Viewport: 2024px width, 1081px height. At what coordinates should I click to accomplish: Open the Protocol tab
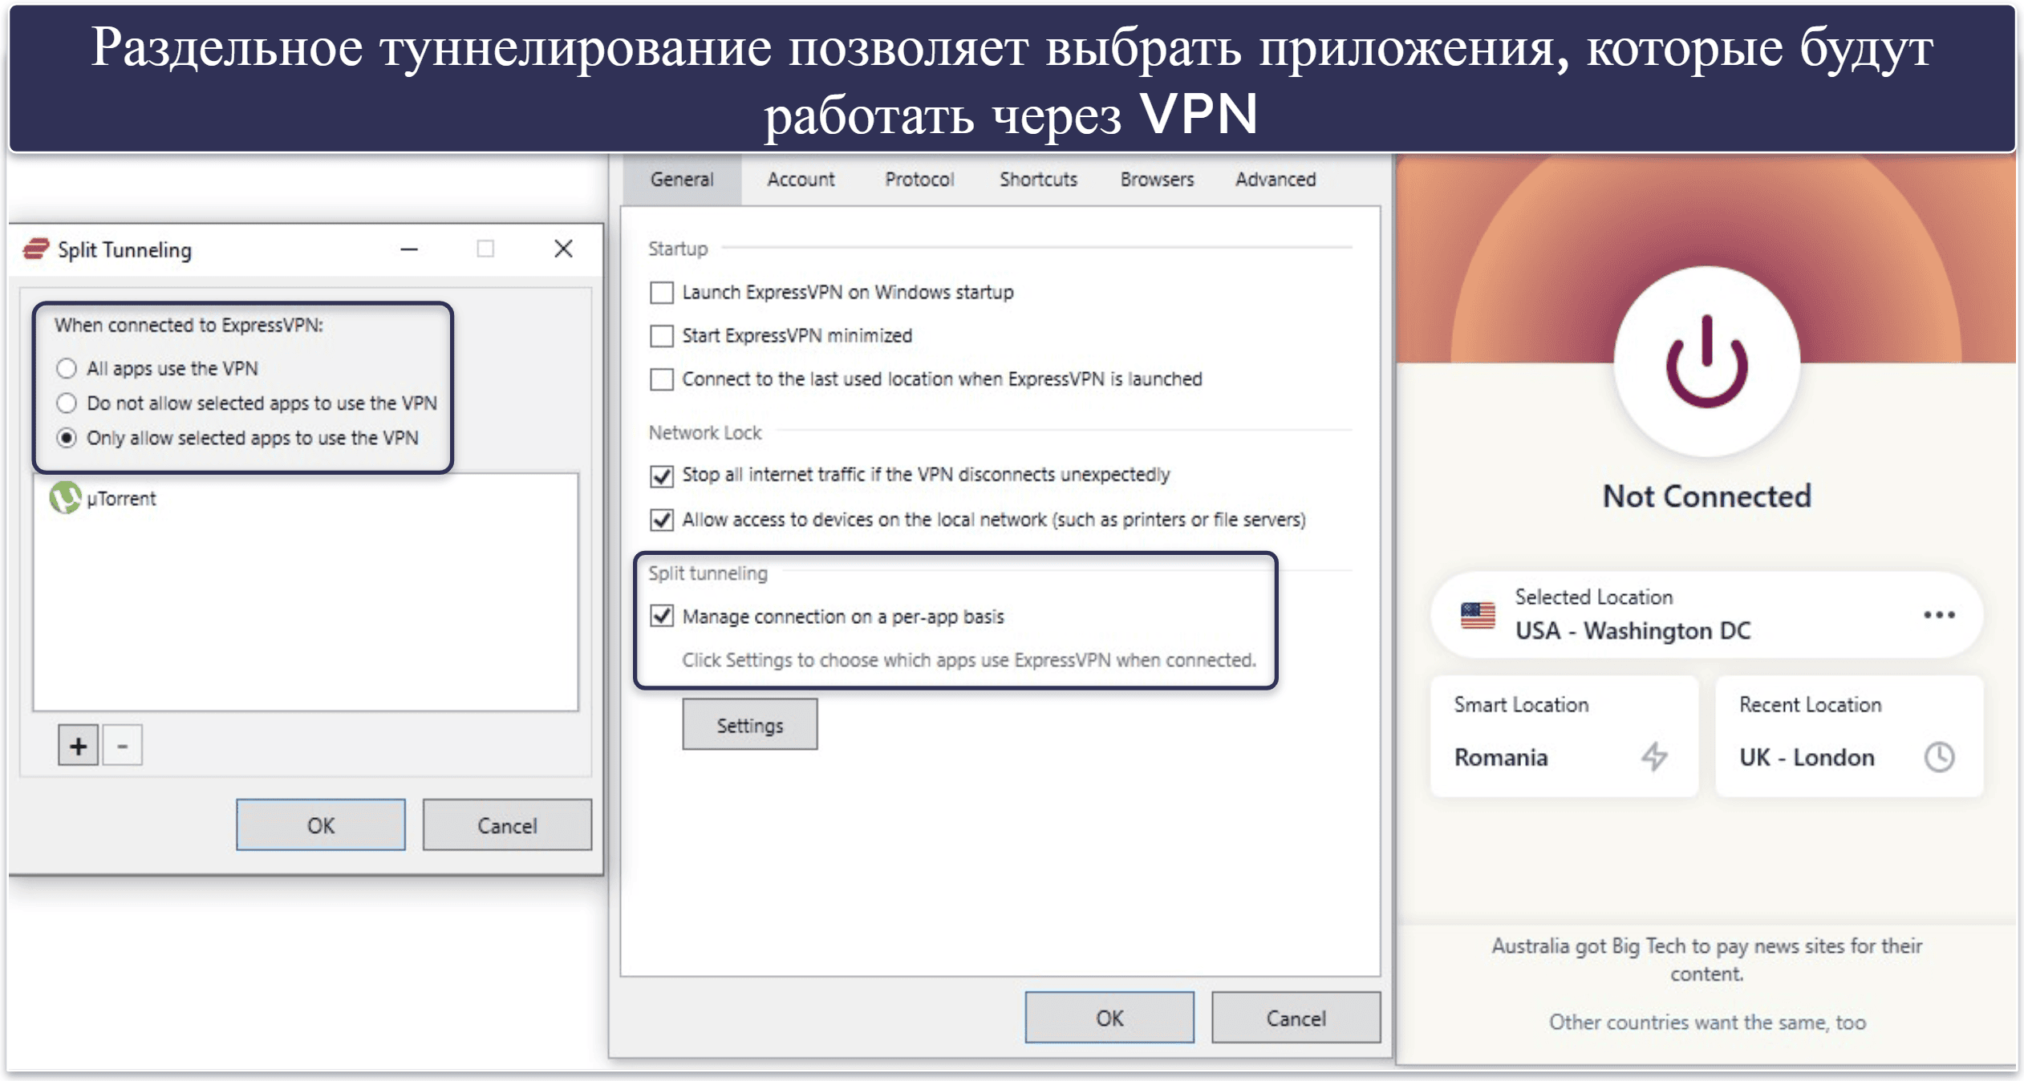(x=919, y=180)
